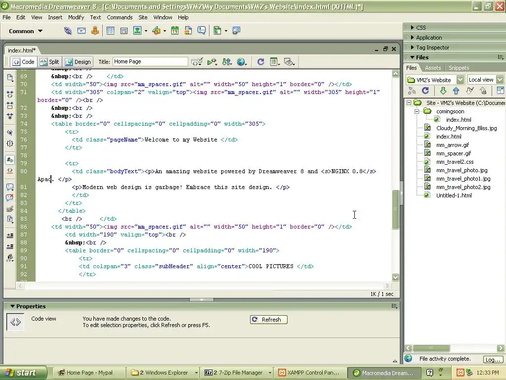Toggle Line Numbers in coding toolbar
506x380 pixels.
(10, 160)
